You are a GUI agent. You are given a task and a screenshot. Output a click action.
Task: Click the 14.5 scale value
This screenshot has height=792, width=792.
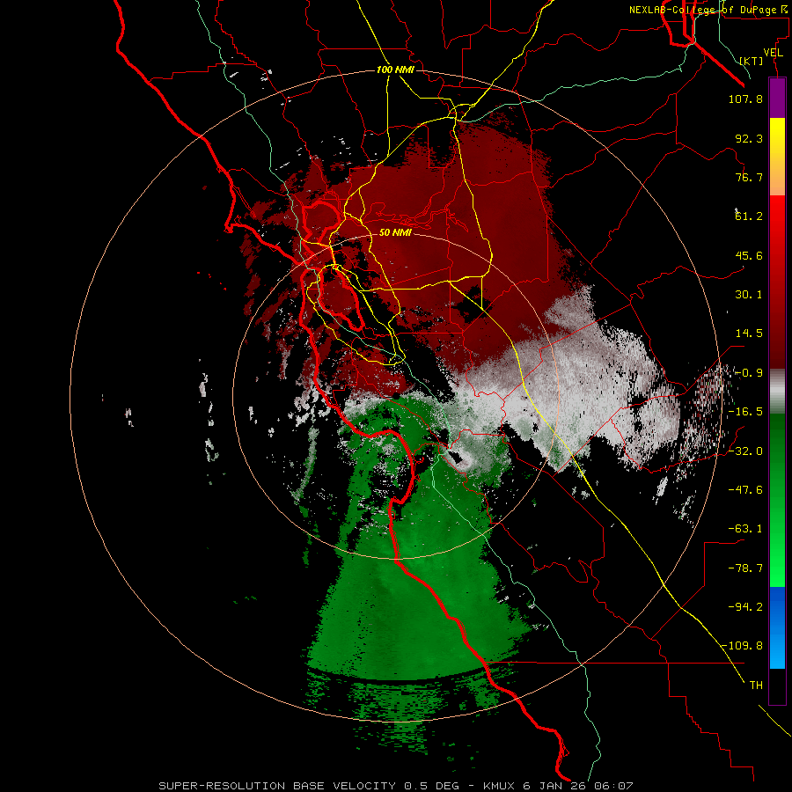(x=749, y=334)
